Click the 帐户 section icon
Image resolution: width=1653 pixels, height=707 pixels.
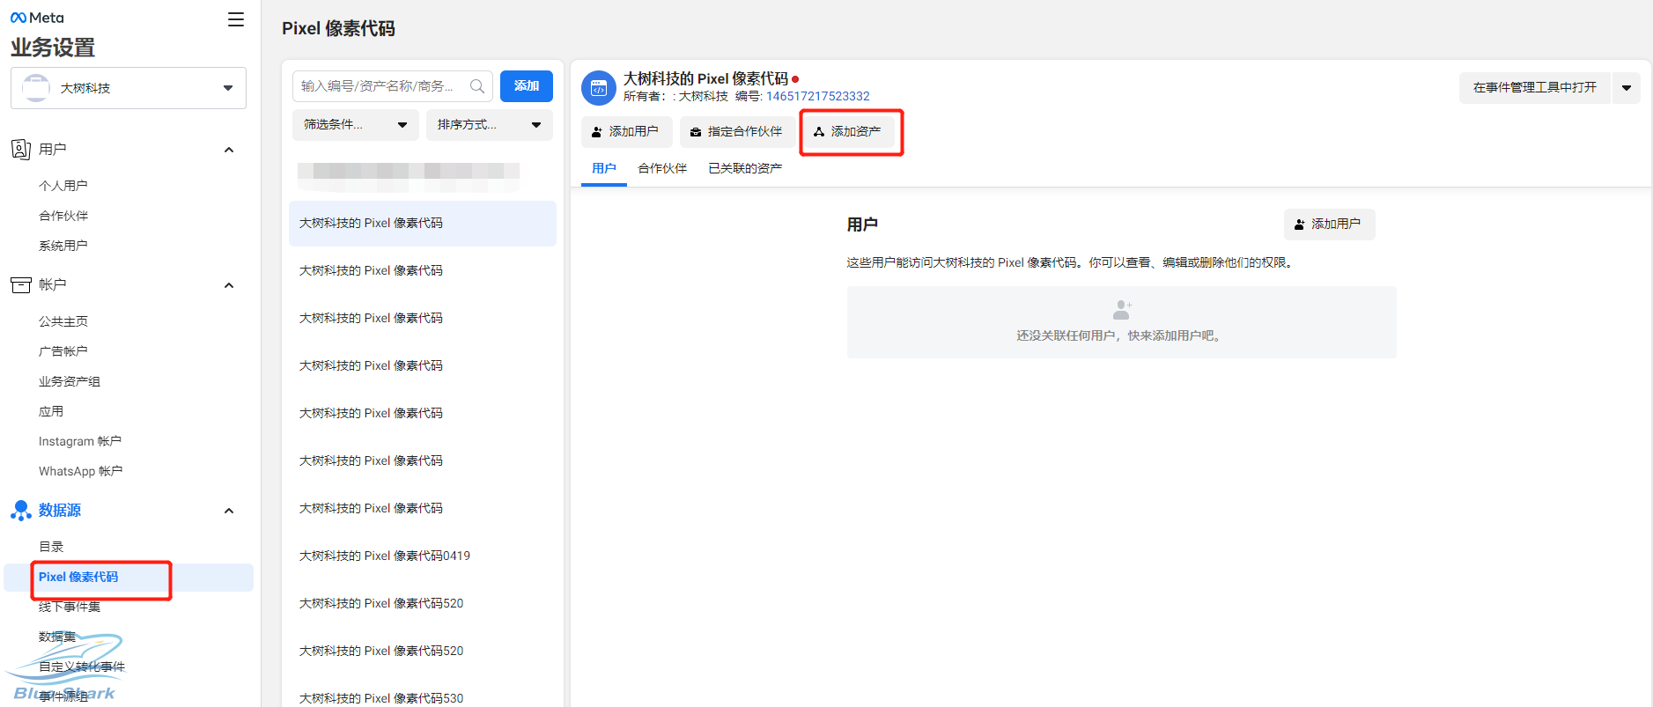(21, 285)
